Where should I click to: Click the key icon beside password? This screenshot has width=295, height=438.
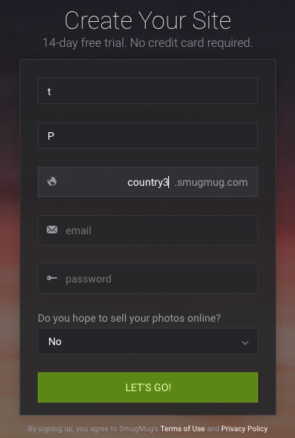click(x=52, y=278)
